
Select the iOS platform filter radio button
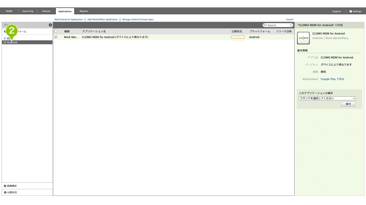click(x=5, y=38)
